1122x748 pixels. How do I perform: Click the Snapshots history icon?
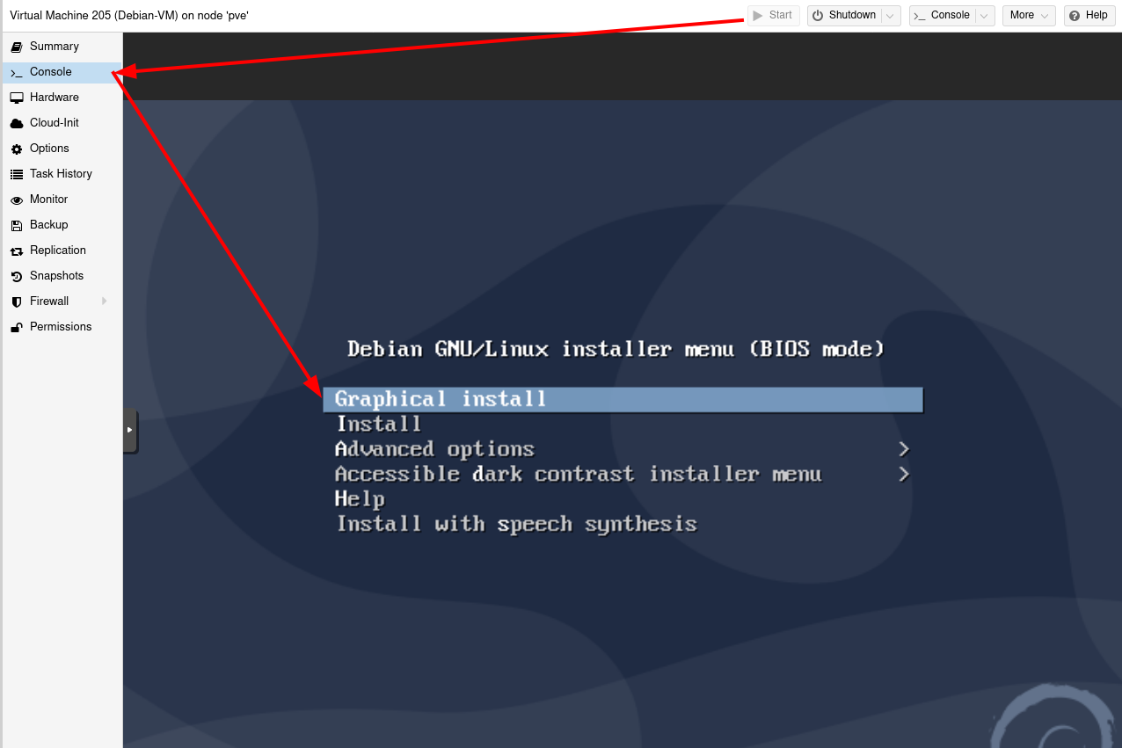(x=16, y=276)
